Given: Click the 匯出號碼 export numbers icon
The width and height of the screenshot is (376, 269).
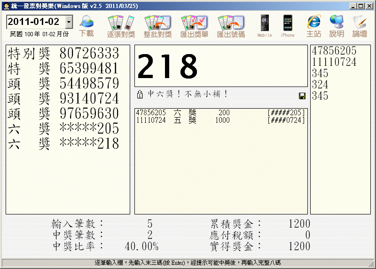Looking at the screenshot, I should pyautogui.click(x=230, y=26).
